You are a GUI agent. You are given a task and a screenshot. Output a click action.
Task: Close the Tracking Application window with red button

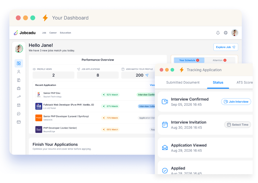pos(162,70)
